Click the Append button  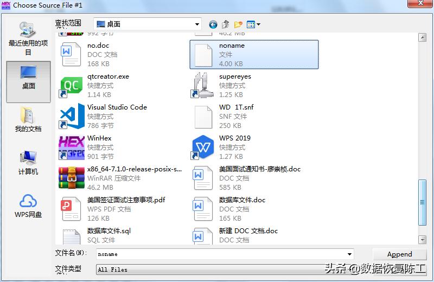(399, 254)
